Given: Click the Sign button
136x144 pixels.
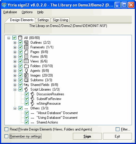Looking at the screenshot, I should [x=87, y=136].
